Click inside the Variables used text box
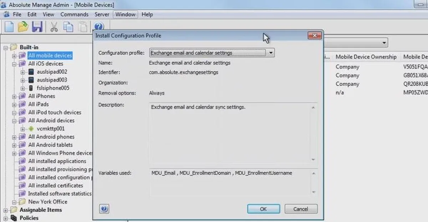This screenshot has height=222, width=428. [x=233, y=182]
